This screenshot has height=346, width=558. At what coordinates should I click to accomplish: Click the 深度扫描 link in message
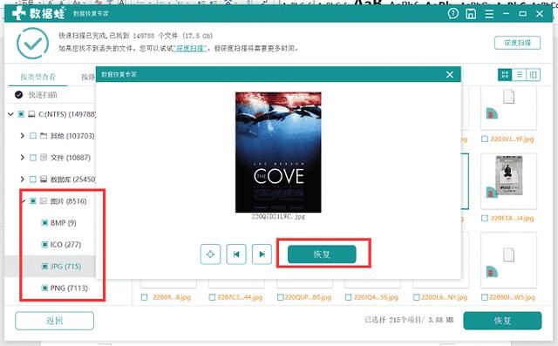click(190, 48)
